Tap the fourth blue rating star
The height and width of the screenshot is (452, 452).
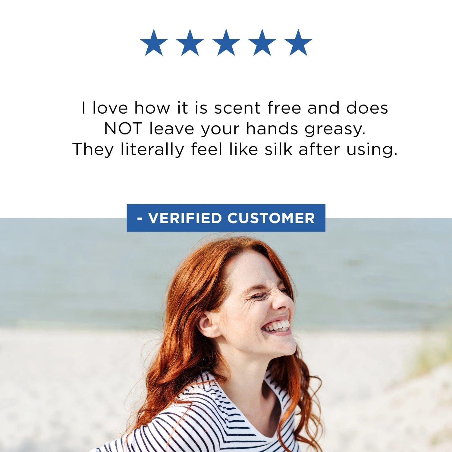(262, 43)
